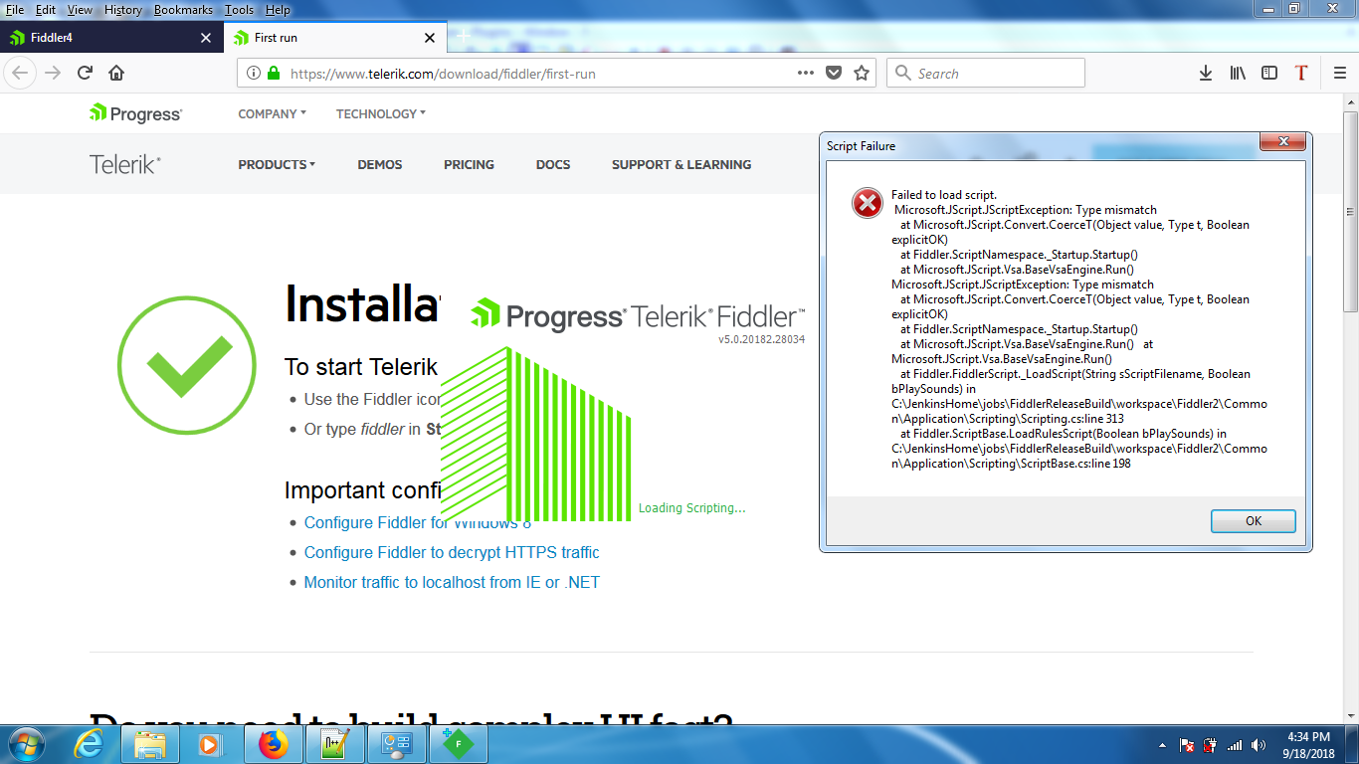The width and height of the screenshot is (1359, 764).
Task: Open the Firefox downloads panel
Action: (x=1205, y=73)
